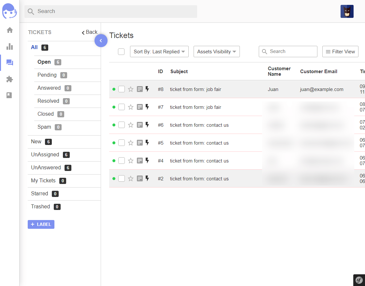365x286 pixels.
Task: Open the Symfony debug toolbar icon
Action: pos(359,280)
